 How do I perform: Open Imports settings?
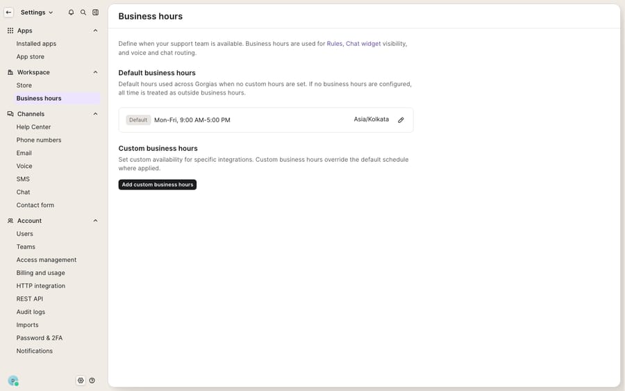(27, 325)
